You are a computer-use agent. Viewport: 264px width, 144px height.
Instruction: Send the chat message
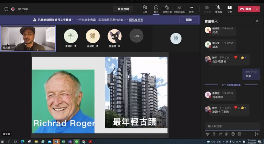point(256,134)
